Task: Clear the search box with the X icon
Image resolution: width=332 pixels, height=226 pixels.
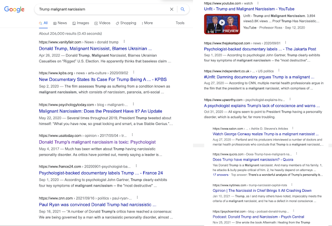Action: point(172,9)
